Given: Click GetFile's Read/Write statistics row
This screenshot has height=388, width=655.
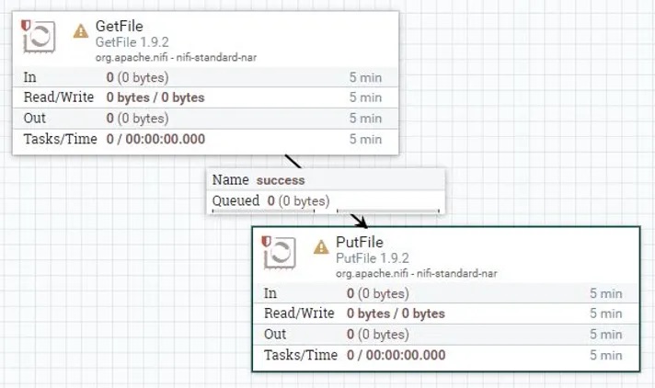Looking at the screenshot, I should (x=205, y=97).
